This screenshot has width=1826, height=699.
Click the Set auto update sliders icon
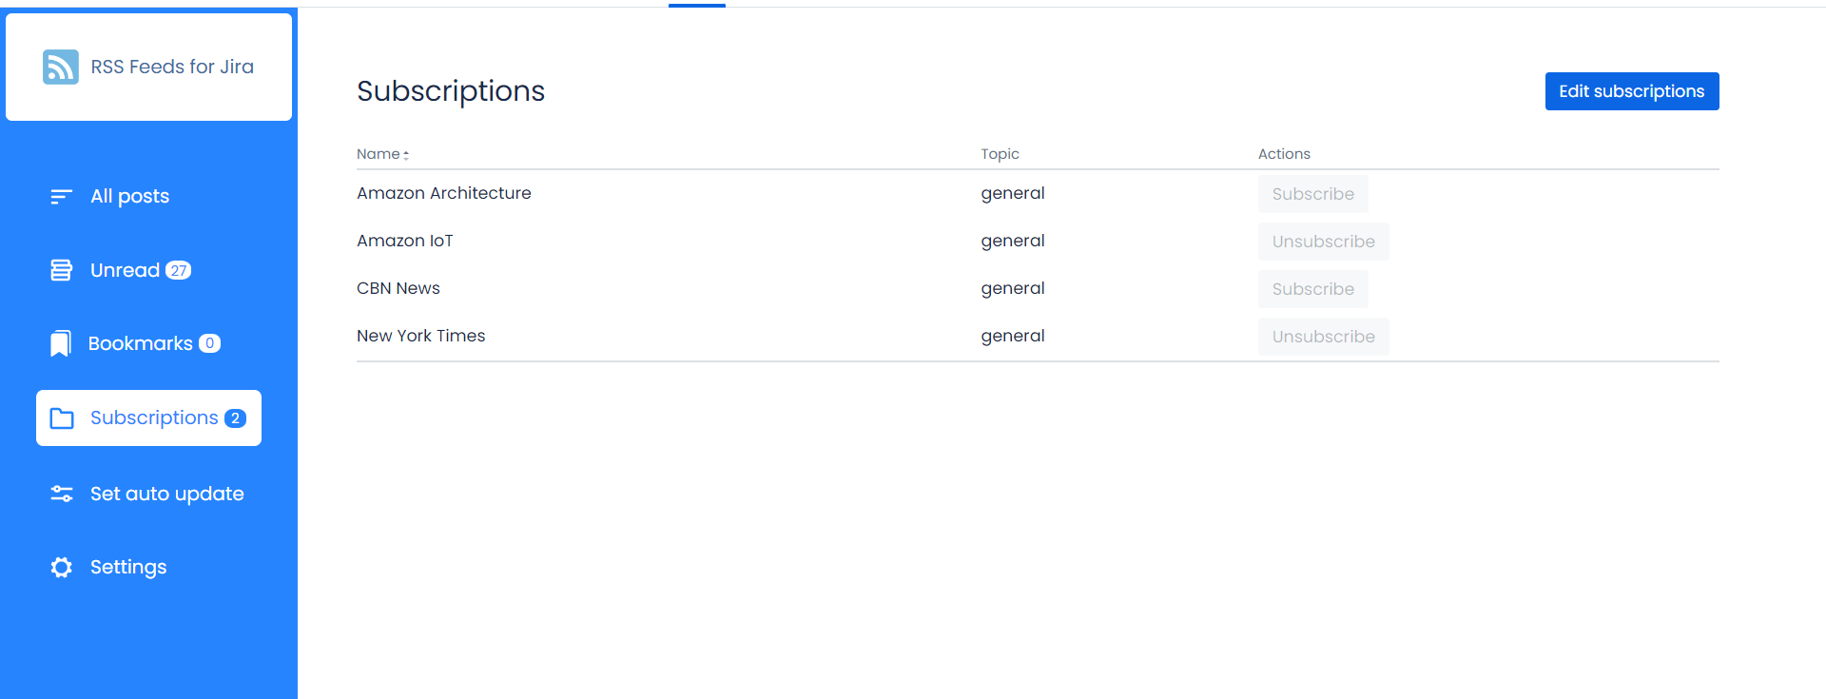coord(62,494)
